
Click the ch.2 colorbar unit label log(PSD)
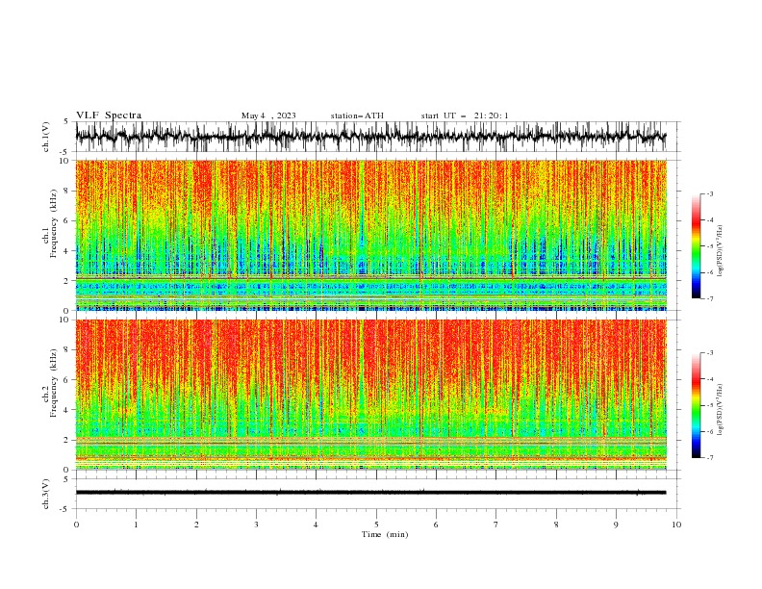click(x=720, y=410)
